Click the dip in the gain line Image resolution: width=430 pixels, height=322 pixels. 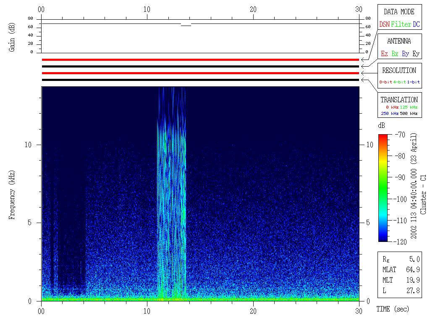[x=186, y=26]
